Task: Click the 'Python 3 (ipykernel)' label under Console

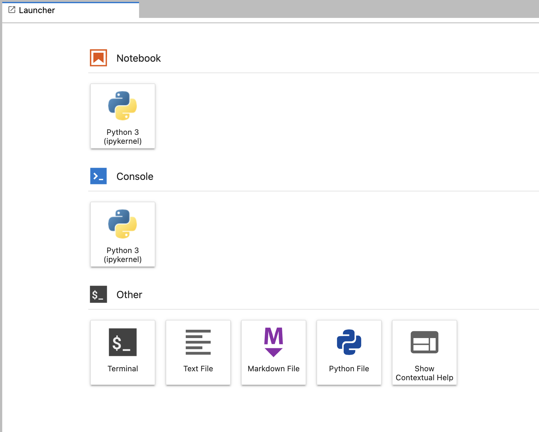Action: 123,255
